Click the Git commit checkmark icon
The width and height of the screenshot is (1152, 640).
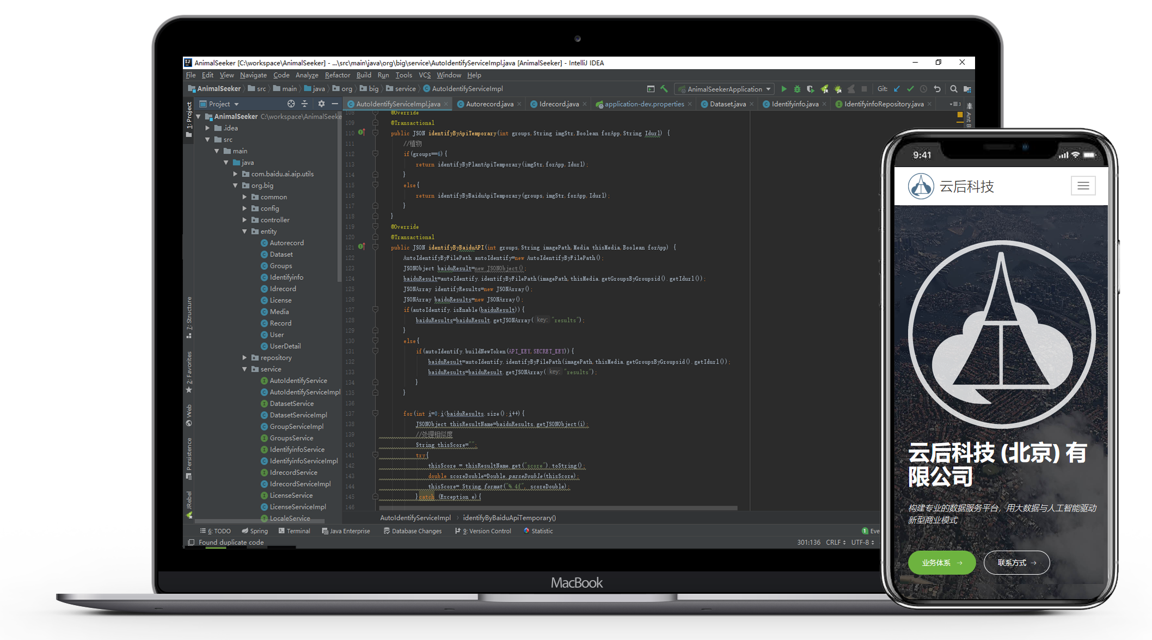click(x=910, y=89)
